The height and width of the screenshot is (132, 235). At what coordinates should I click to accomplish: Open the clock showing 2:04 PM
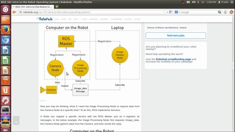point(211,2)
